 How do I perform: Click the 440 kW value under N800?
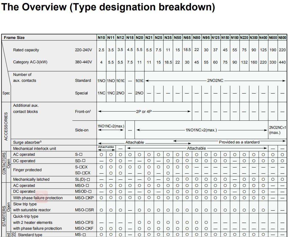pos(282,62)
